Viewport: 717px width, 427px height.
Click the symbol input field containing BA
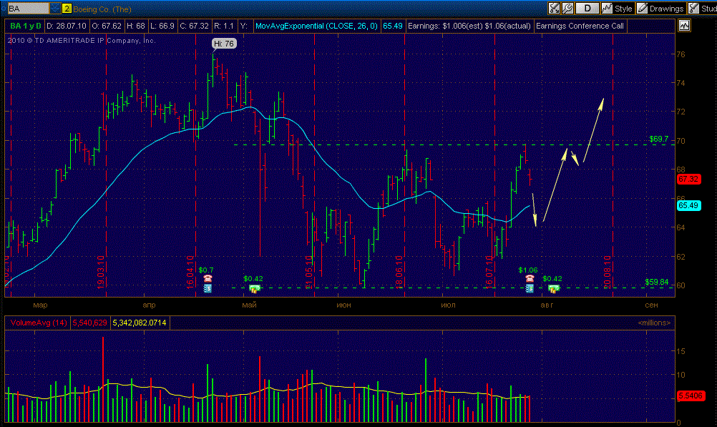click(x=28, y=9)
